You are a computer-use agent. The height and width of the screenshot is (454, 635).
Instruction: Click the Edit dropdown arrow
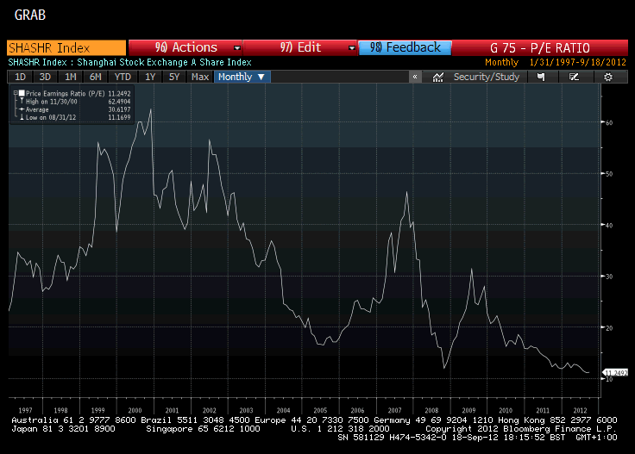click(x=351, y=48)
